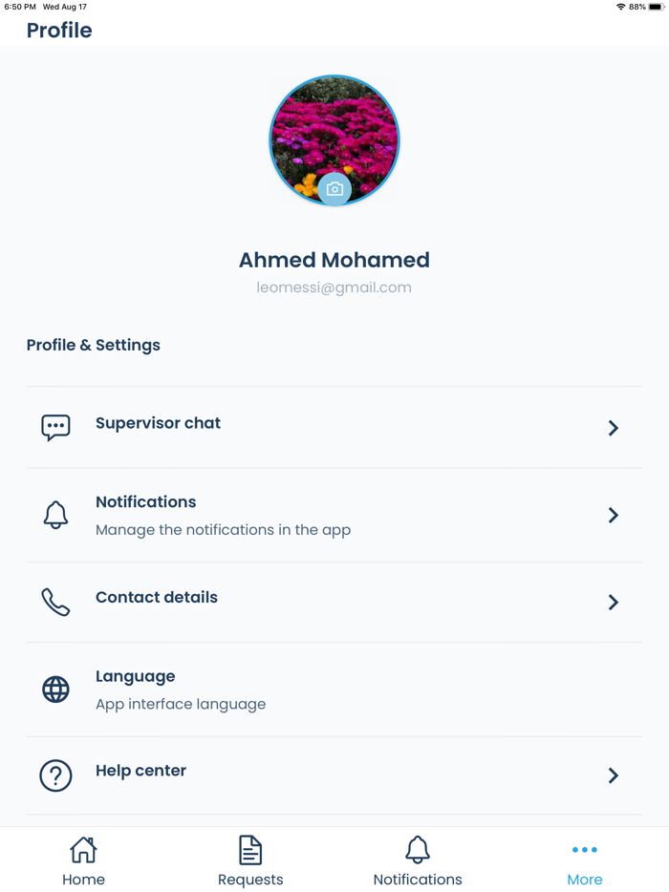Click the bell icon beside Notifications settings
669x892 pixels.
[55, 515]
